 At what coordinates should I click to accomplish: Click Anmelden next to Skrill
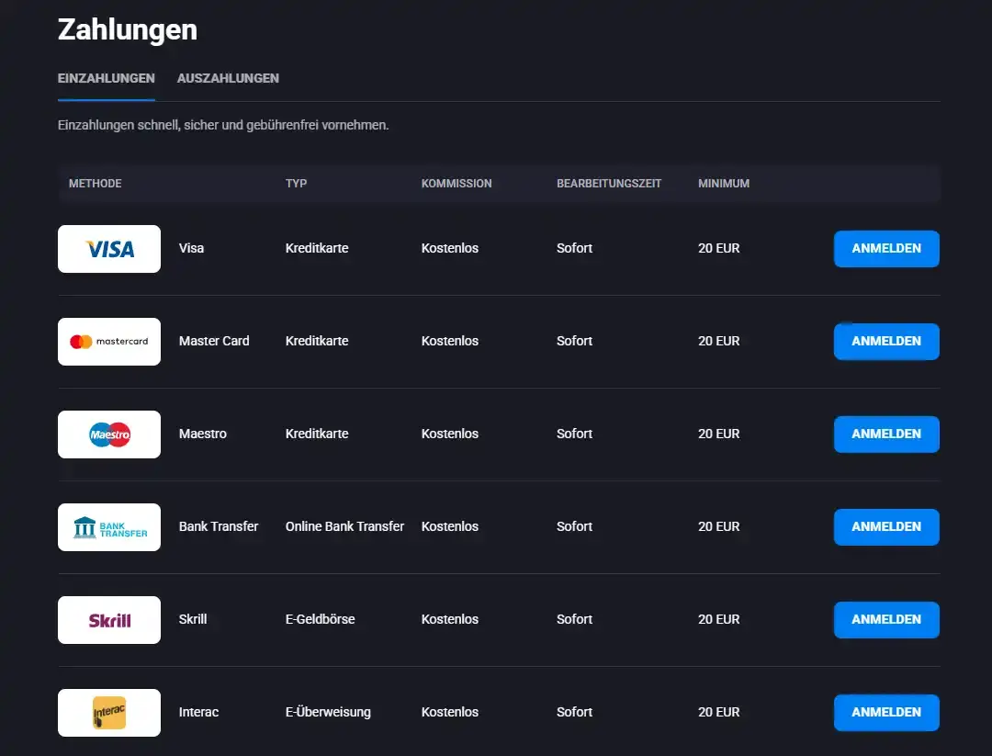[x=886, y=619]
